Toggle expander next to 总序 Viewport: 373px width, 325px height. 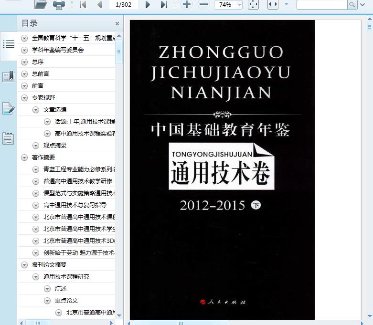coord(24,62)
